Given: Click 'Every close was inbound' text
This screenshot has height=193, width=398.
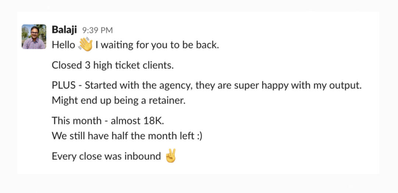Looking at the screenshot, I should pos(106,156).
